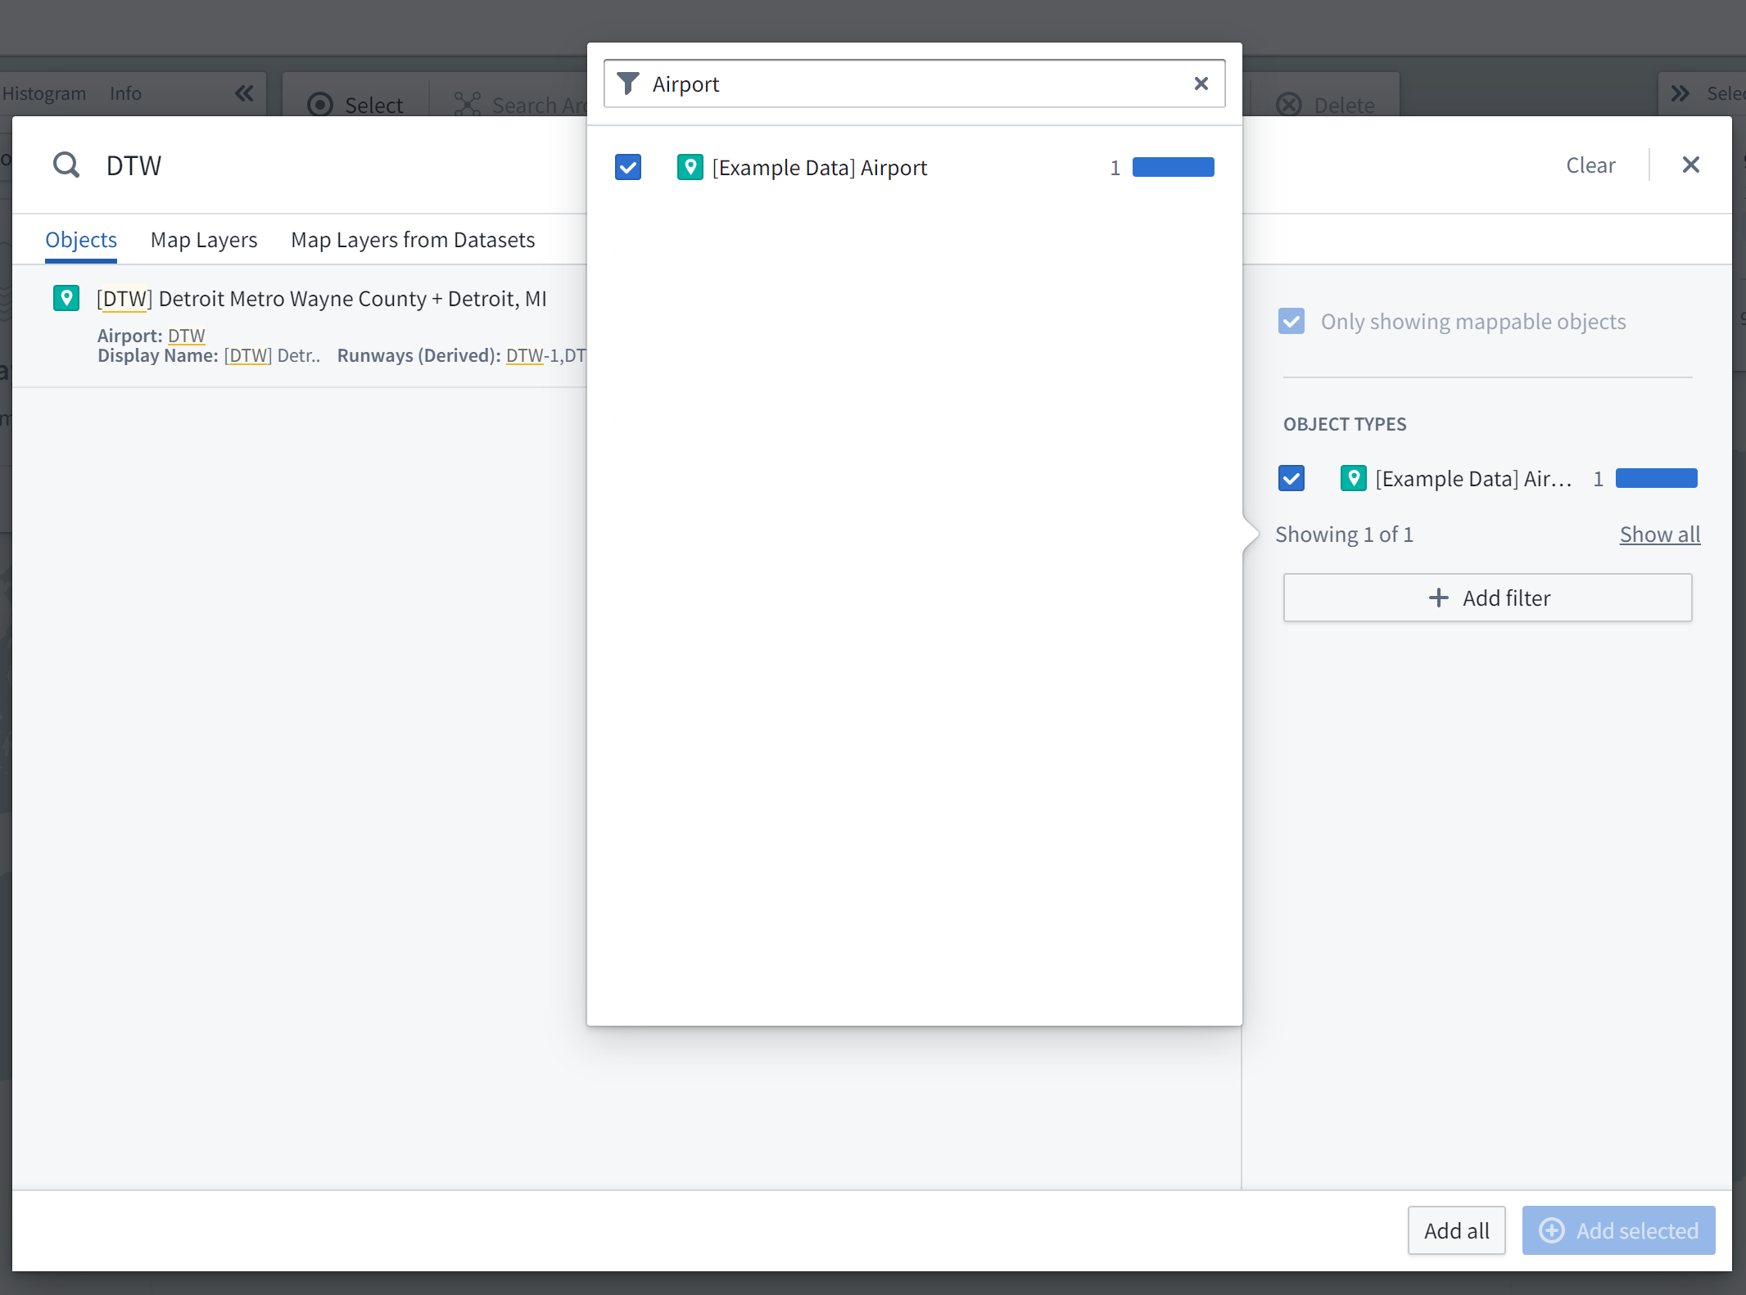Switch to Map Layers from Datasets tab
Screen dimensions: 1746x1295
click(413, 238)
